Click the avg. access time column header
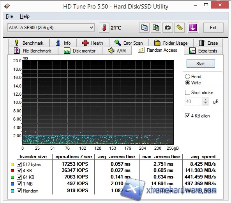Image resolution: width=231 pixels, height=203 pixels. [x=116, y=157]
